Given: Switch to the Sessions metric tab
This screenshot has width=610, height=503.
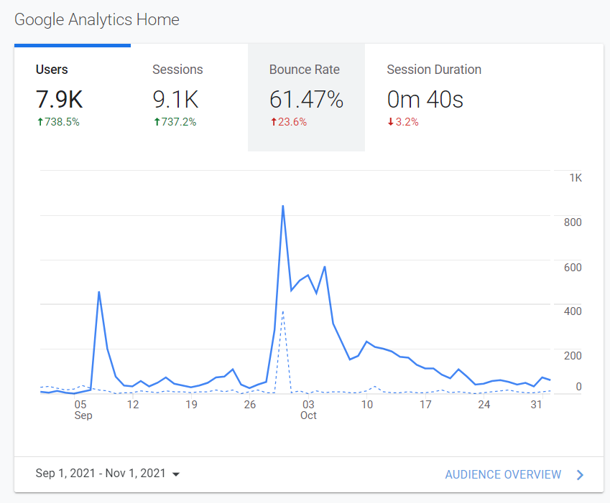Looking at the screenshot, I should coord(190,97).
